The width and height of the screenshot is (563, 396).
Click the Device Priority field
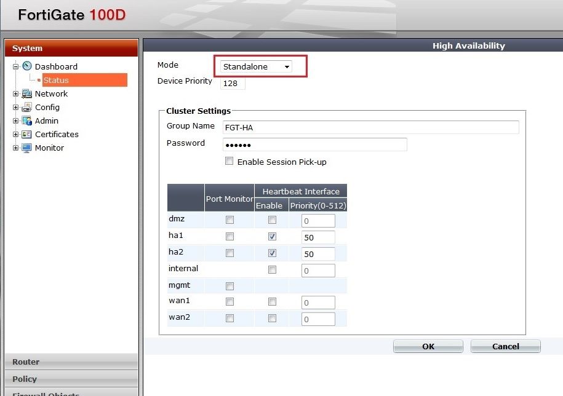coord(233,83)
